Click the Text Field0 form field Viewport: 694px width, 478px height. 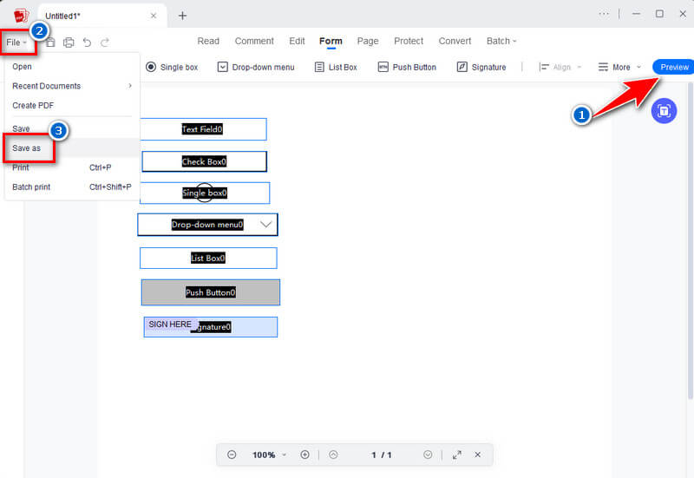203,129
